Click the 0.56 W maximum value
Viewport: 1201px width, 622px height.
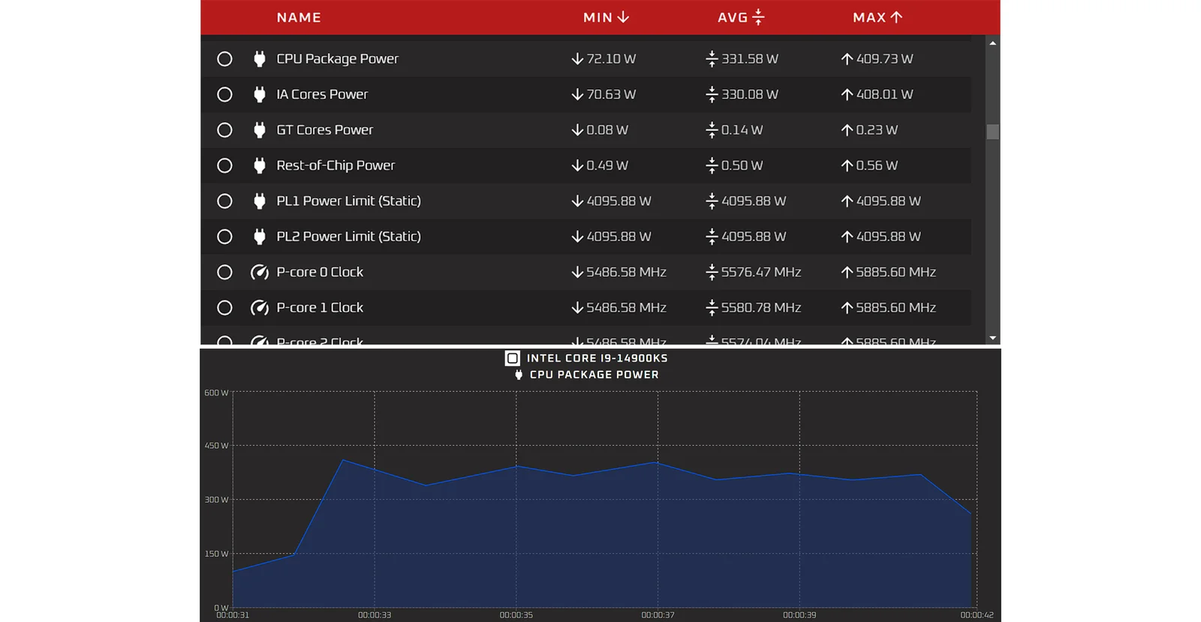pos(877,166)
